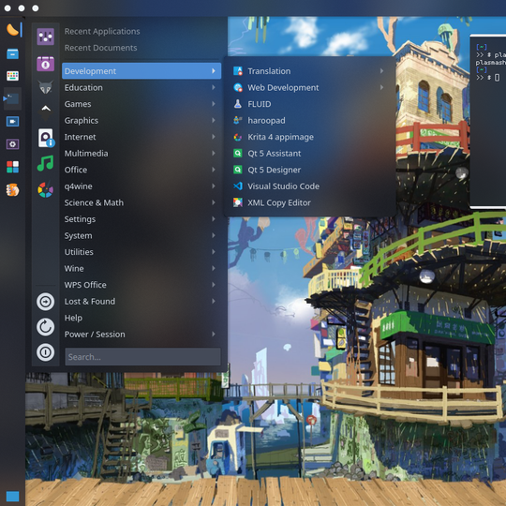Expand the Power / Session submenu arrow
506x506 pixels.
click(214, 334)
